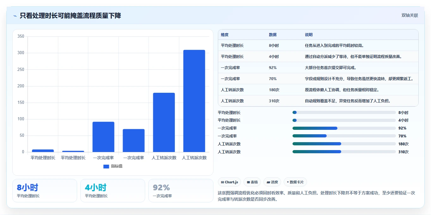
Task: Click the 70% value in the table
Action: (273, 79)
